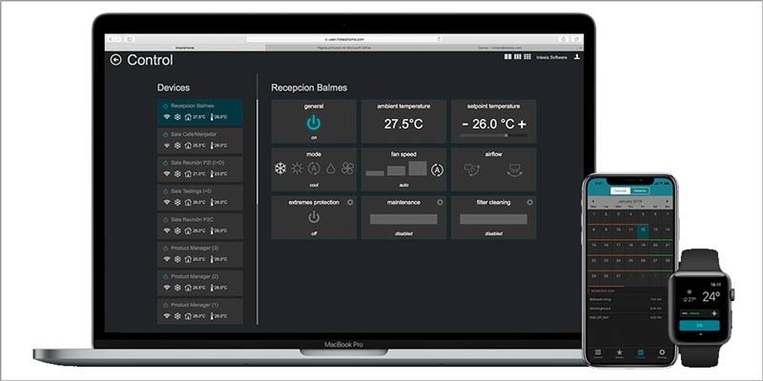This screenshot has width=763, height=381.
Task: Choose auto fan speed circle icon
Action: pos(438,170)
